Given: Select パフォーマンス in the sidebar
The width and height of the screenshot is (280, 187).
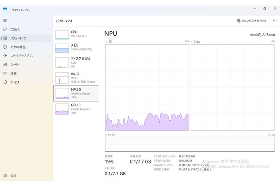Looking at the screenshot, I should 26,38.
